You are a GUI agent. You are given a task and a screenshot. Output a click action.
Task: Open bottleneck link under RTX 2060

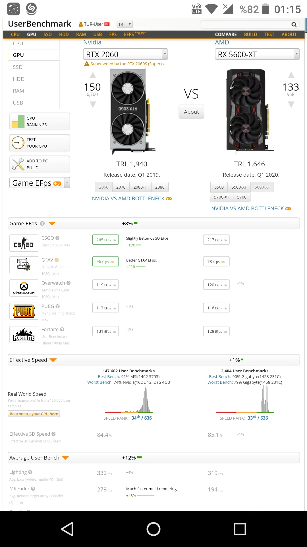[x=132, y=198]
